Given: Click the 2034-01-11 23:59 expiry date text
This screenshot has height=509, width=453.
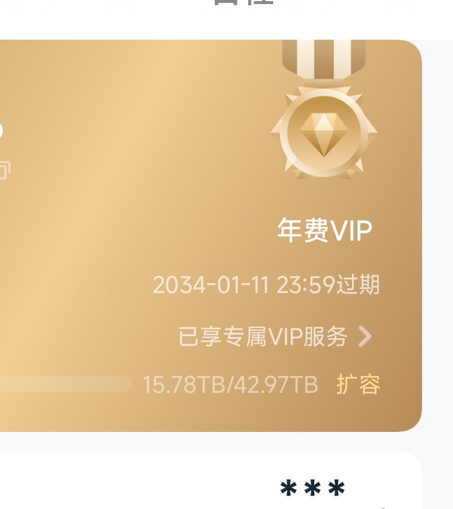Looking at the screenshot, I should [x=244, y=285].
